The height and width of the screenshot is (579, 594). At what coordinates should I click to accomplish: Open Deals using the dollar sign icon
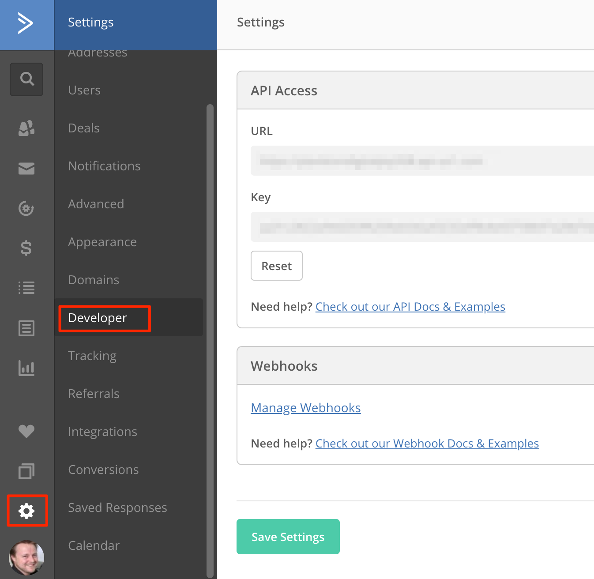click(x=26, y=248)
